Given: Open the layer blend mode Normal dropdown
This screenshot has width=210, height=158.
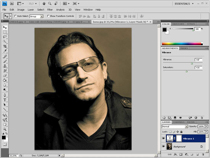Looking at the screenshot, I should (175, 127).
